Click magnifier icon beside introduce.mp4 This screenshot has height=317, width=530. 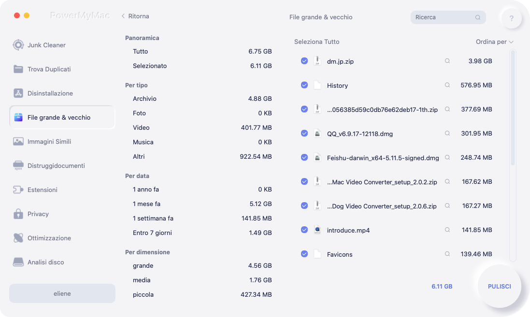click(447, 230)
